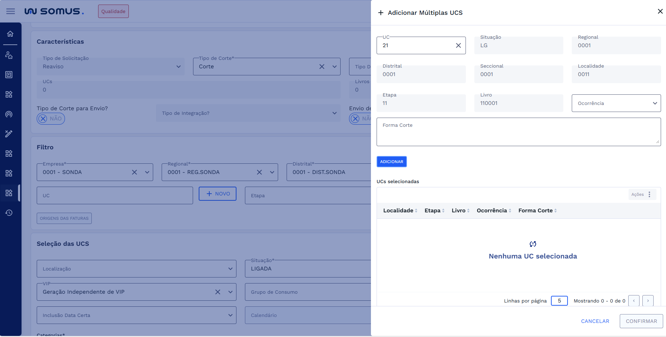The image size is (666, 337).
Task: Click CANCELAR to dismiss the panel
Action: pyautogui.click(x=595, y=321)
